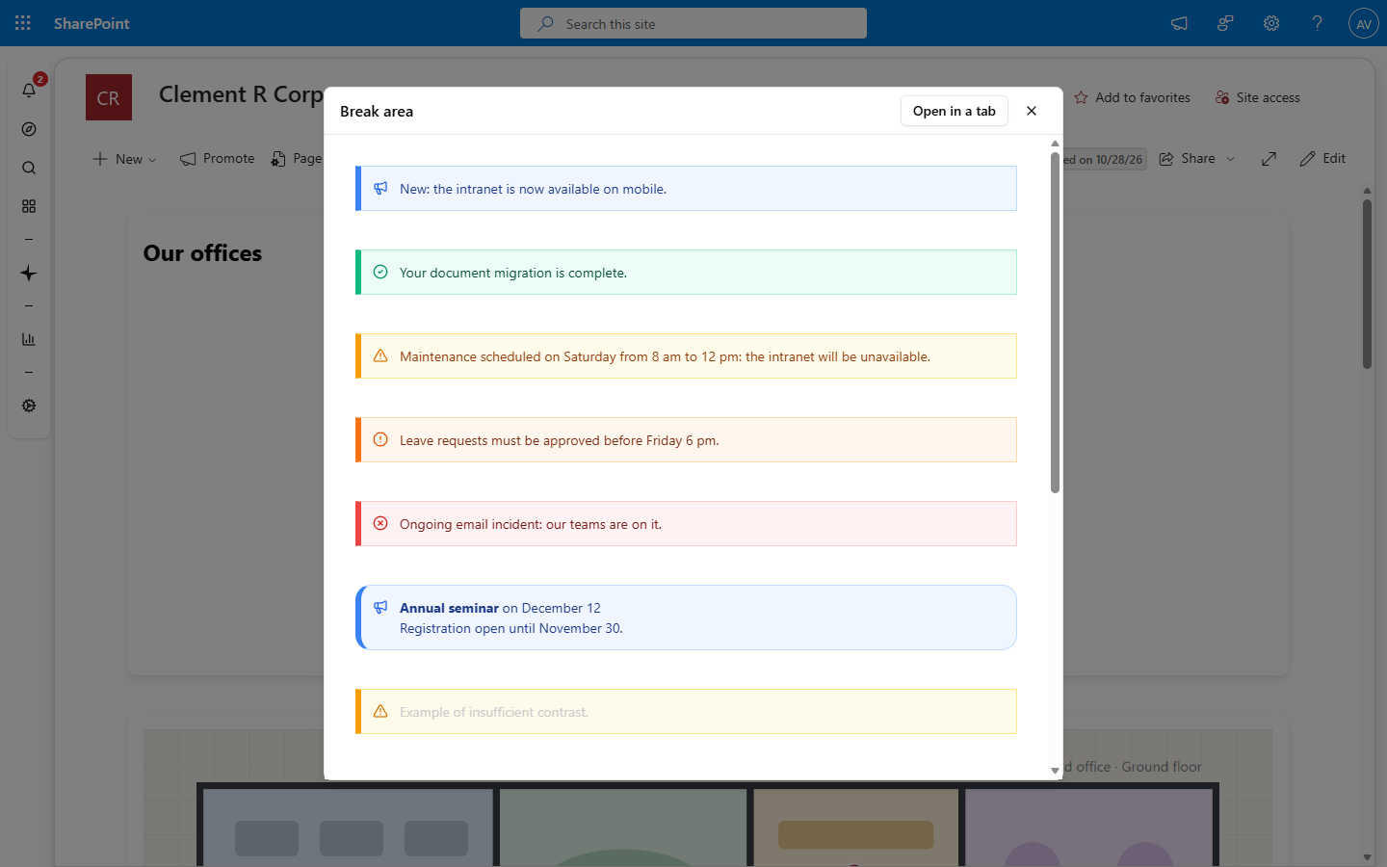Viewport: 1387px width, 867px height.
Task: Click warning triangle on the maintenance alert
Action: pyautogui.click(x=380, y=356)
